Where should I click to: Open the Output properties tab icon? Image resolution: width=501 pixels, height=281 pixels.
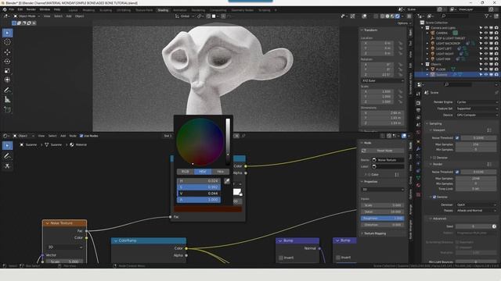pyautogui.click(x=418, y=110)
